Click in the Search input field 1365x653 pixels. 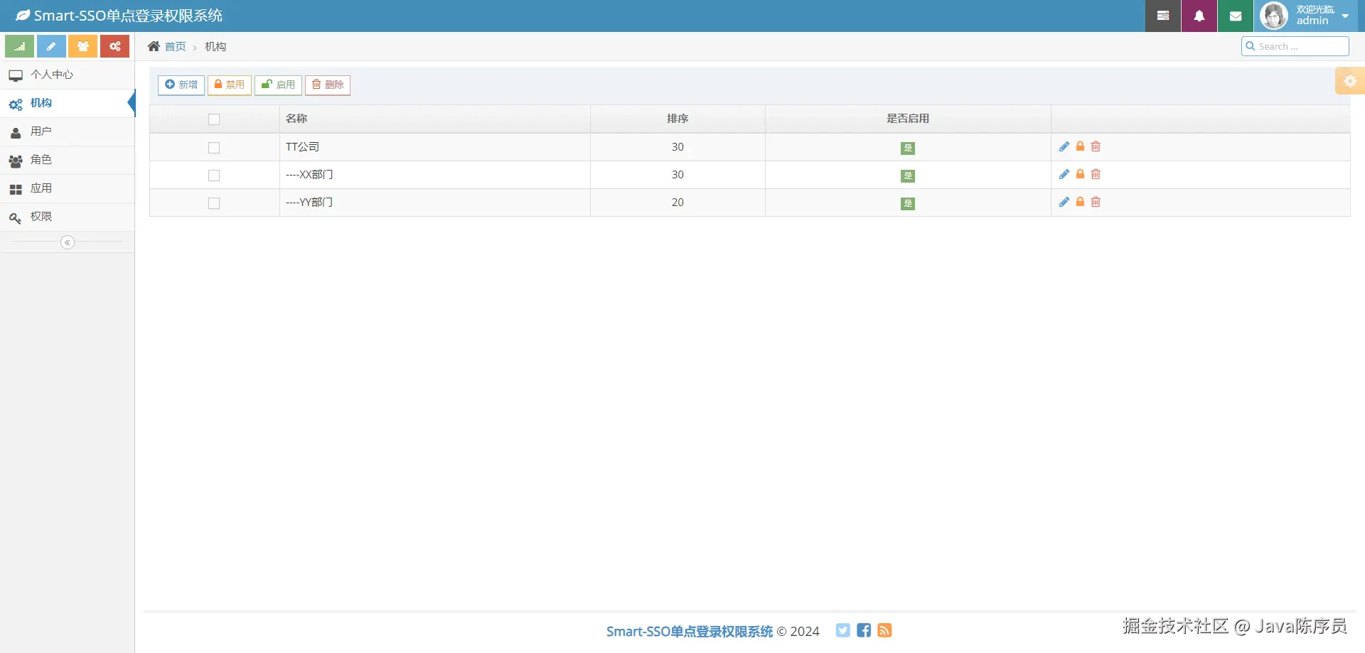(1295, 46)
